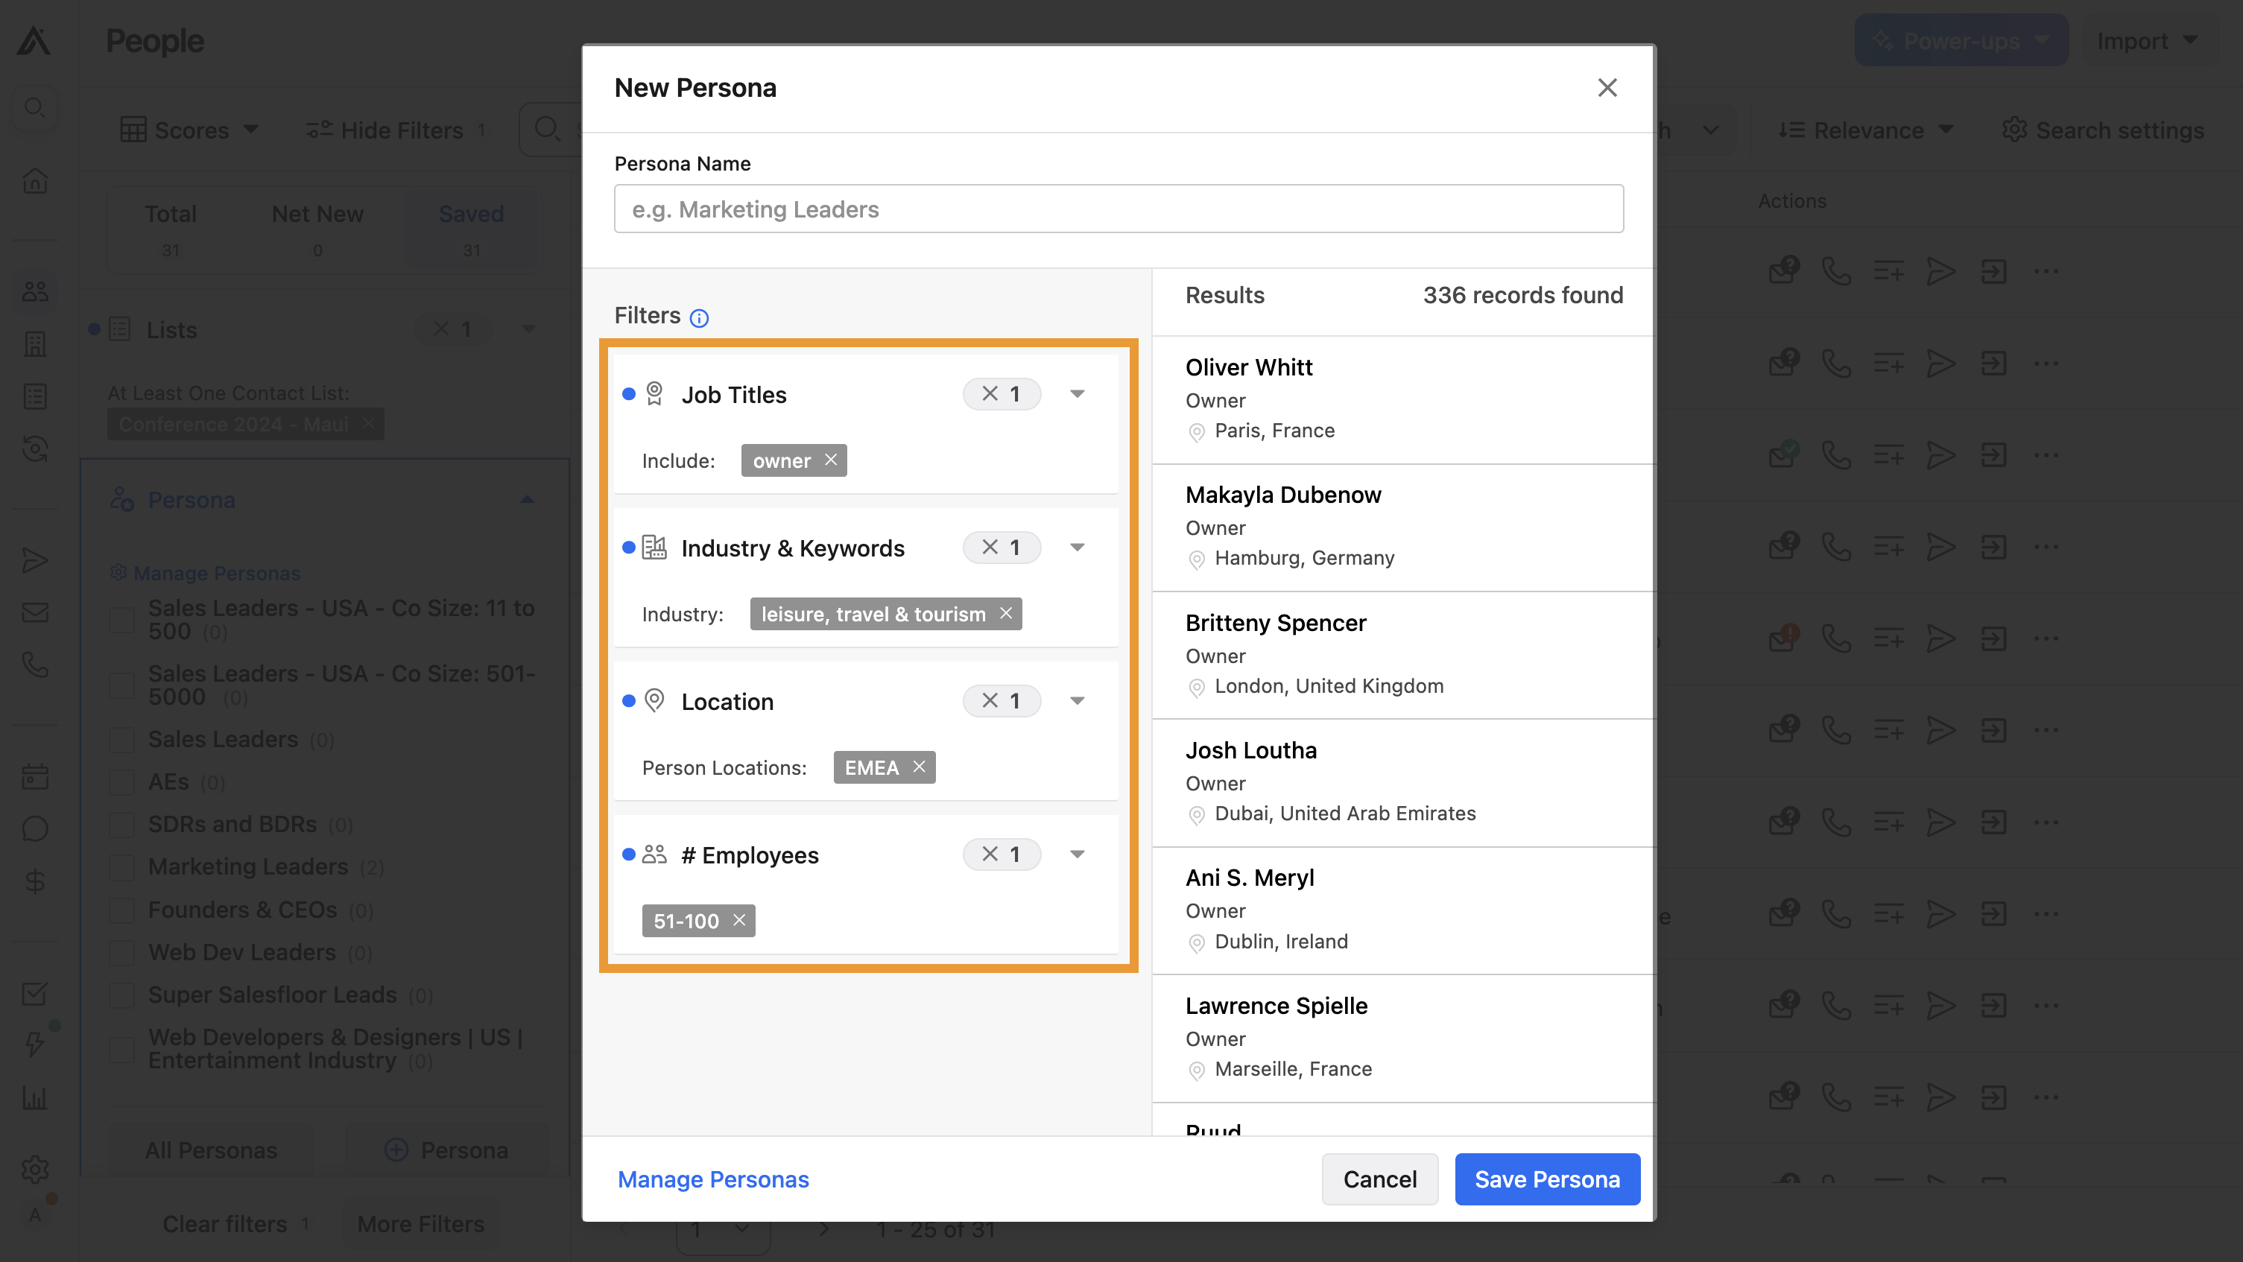Screen dimensions: 2243x1262
Task: Check the Marketing Leaders persona
Action: tap(121, 867)
